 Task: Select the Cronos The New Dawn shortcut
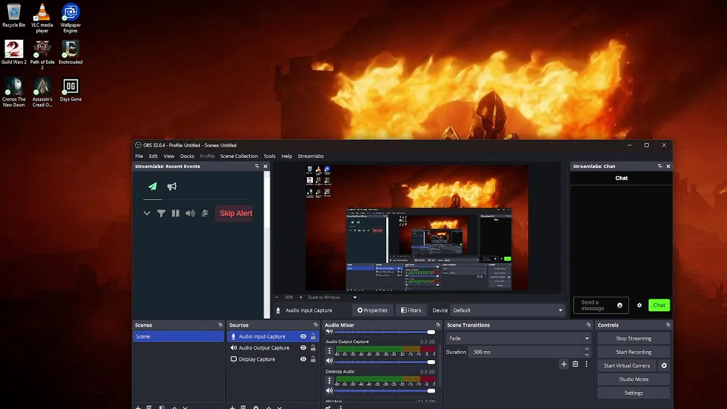tap(14, 92)
